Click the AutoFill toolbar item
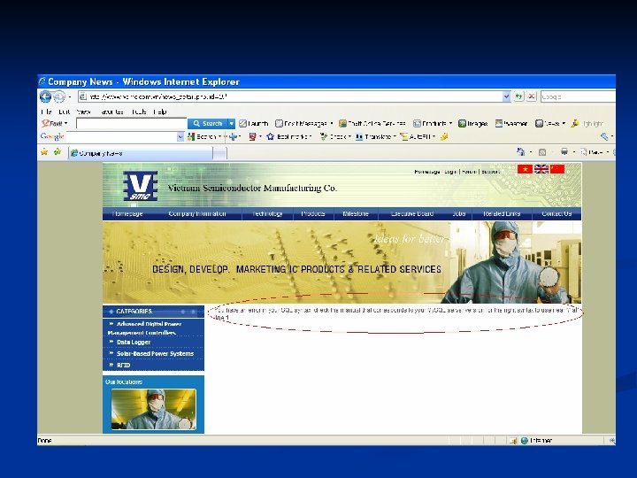Viewport: 637px width, 478px height. tap(416, 137)
